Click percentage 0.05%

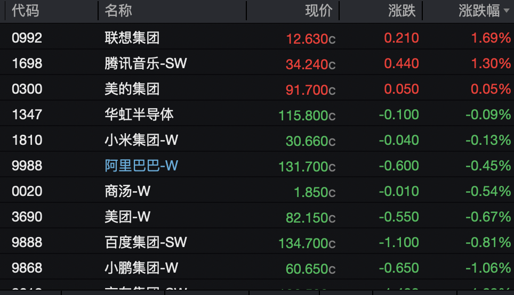tap(491, 89)
